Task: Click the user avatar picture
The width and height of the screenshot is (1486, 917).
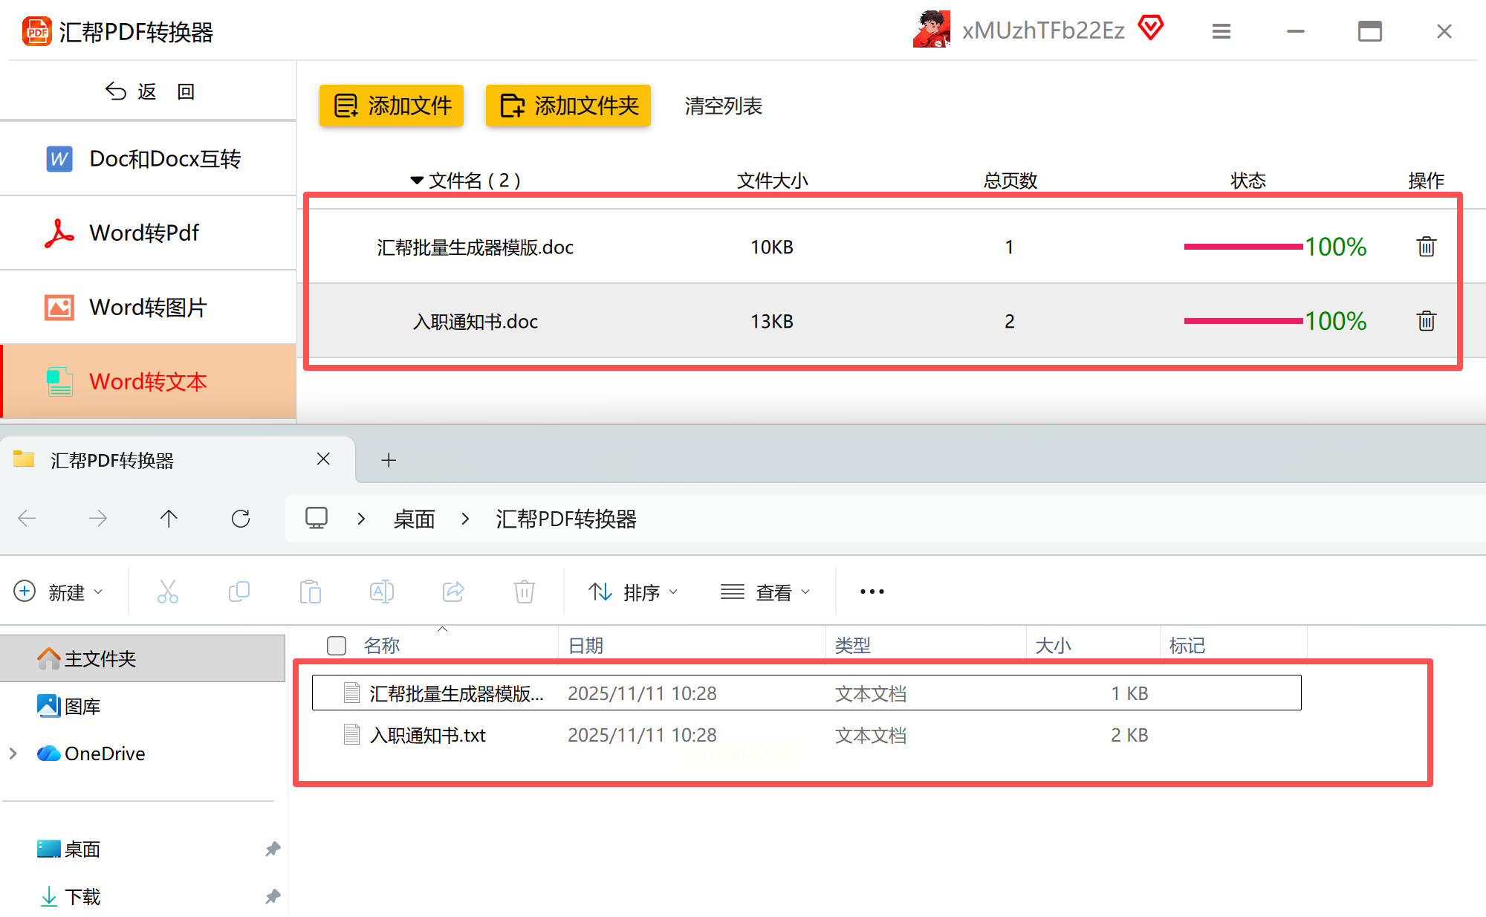Action: pyautogui.click(x=932, y=30)
